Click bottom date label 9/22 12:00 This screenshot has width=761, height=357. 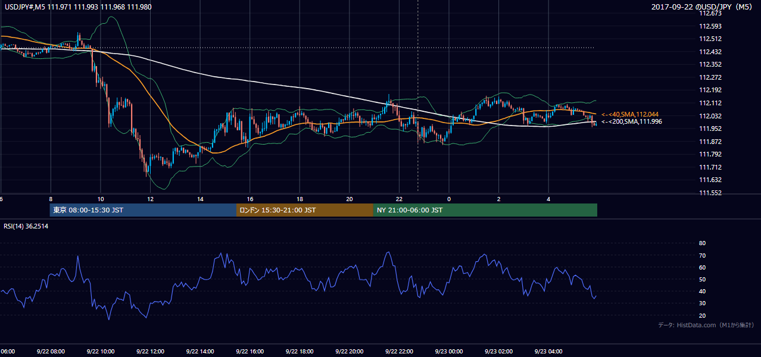click(x=150, y=352)
